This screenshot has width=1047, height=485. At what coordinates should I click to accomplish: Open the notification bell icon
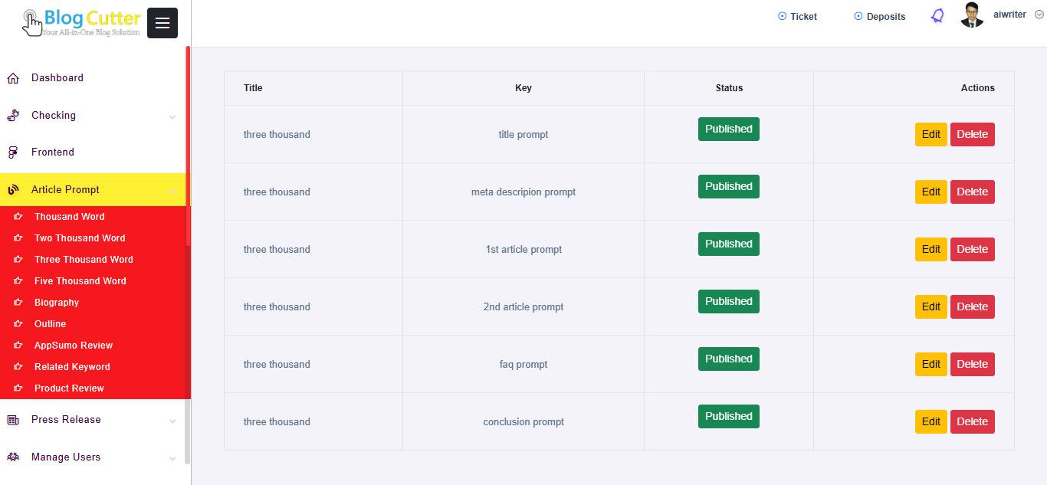pos(937,16)
